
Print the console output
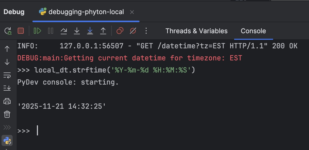click(x=7, y=101)
